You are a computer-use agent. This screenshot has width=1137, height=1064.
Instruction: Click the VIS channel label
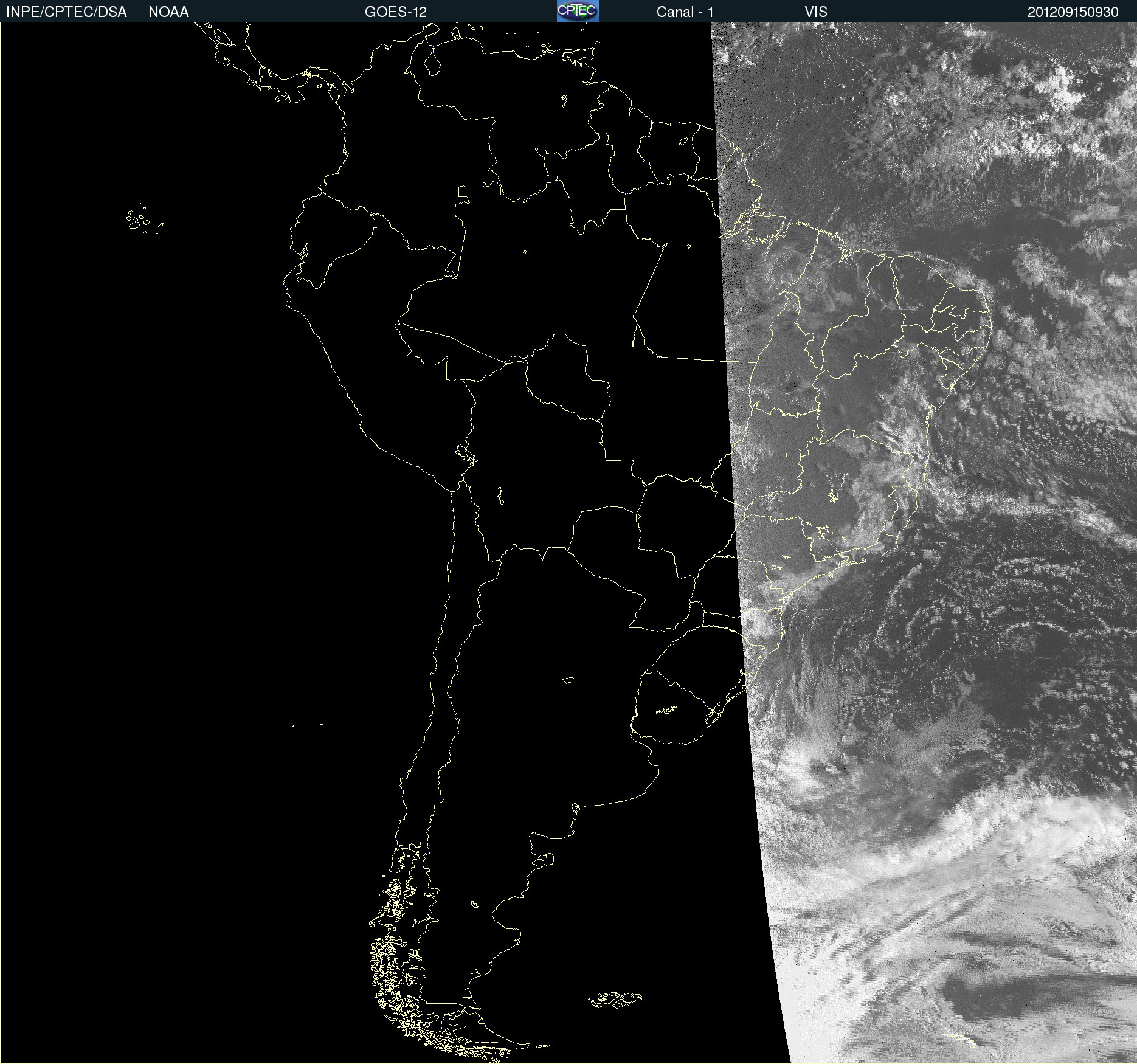[816, 12]
